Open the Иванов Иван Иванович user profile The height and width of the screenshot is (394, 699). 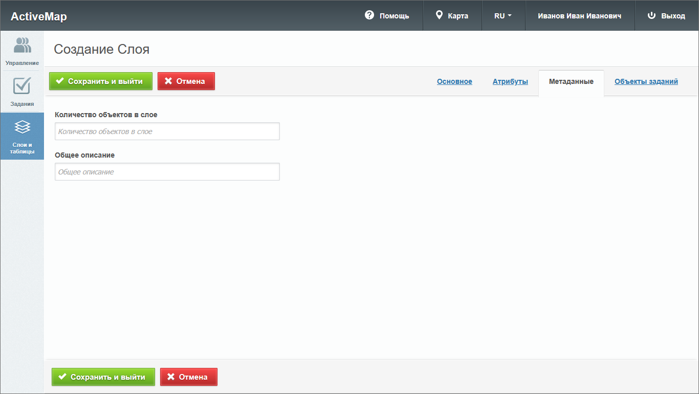pyautogui.click(x=579, y=16)
